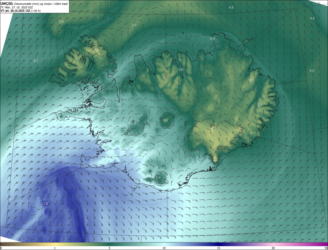Screen dimensions: 328x250
Task: Click the 6.5 value label
Action: pos(36,61)
